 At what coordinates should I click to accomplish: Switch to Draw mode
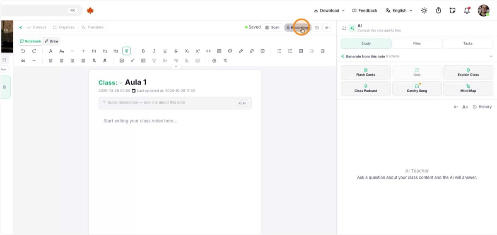click(52, 41)
